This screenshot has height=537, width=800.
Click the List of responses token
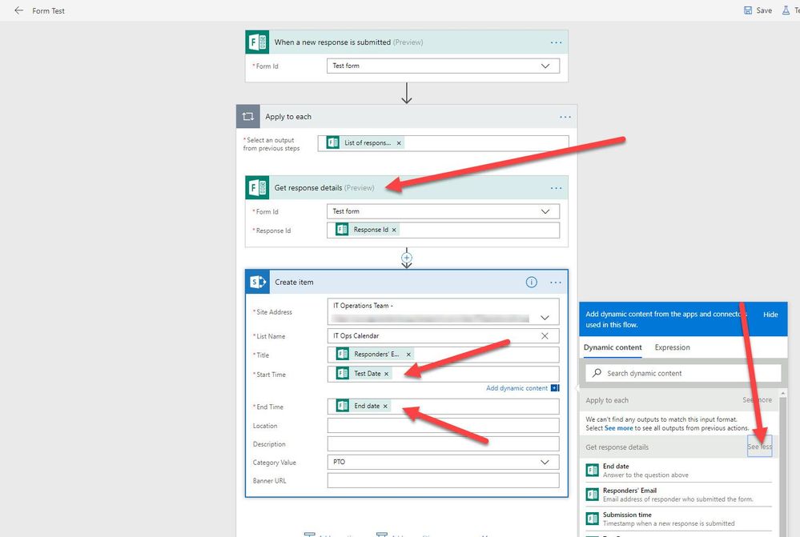tap(364, 143)
